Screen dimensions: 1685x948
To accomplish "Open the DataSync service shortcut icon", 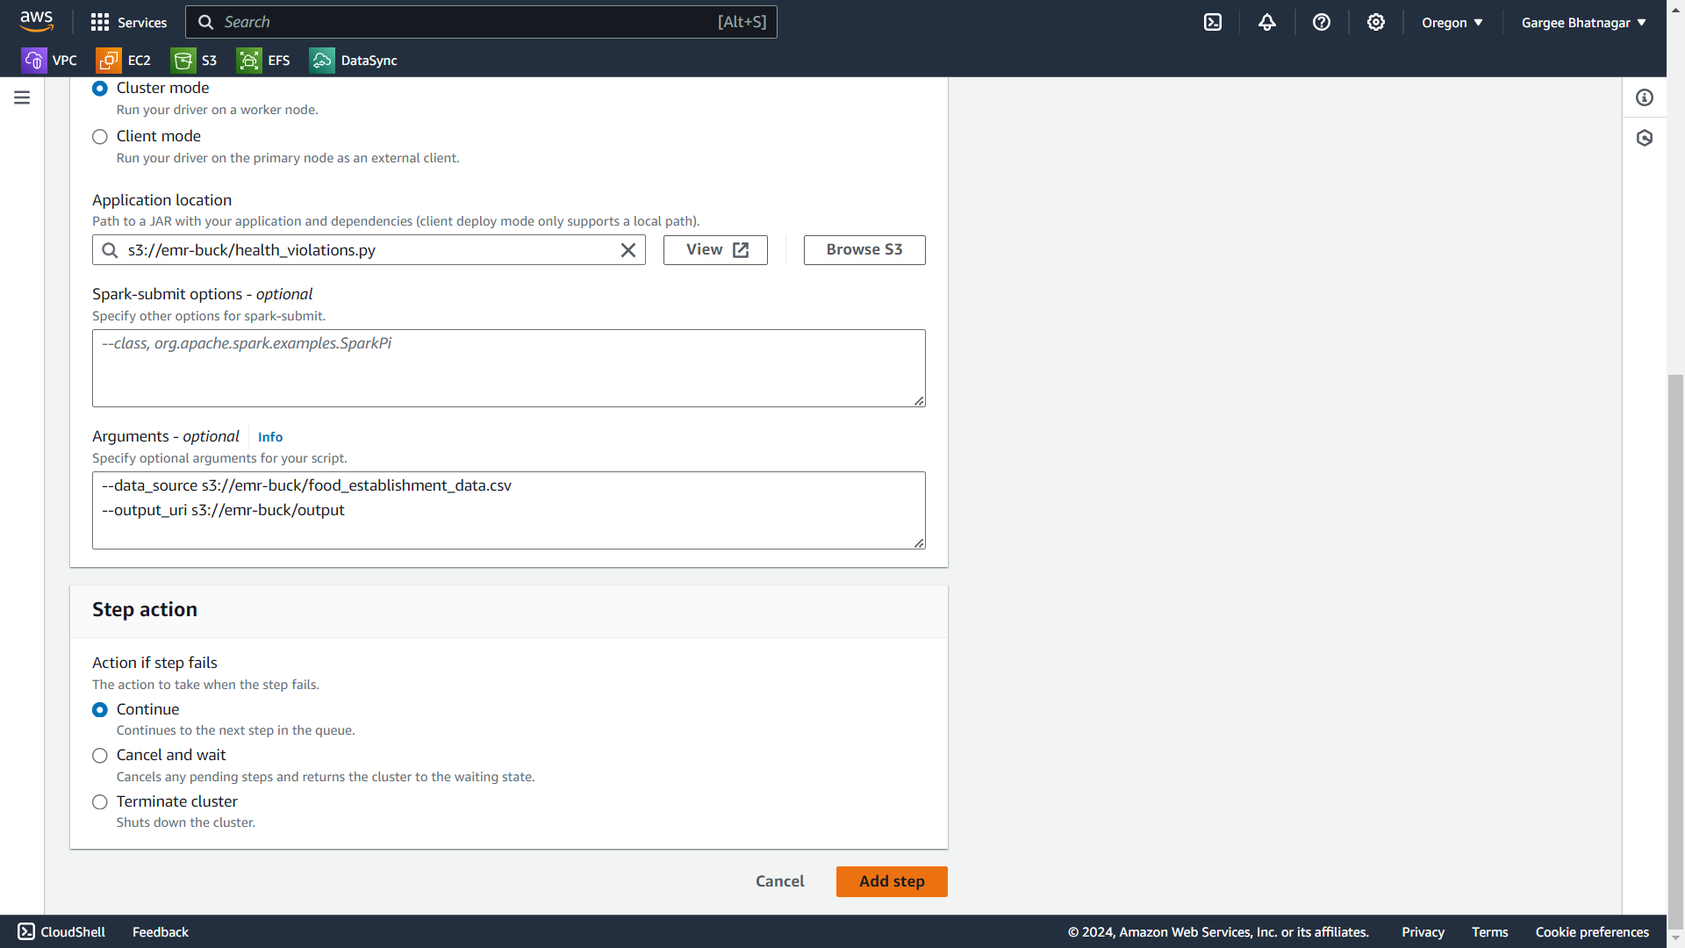I will tap(322, 61).
